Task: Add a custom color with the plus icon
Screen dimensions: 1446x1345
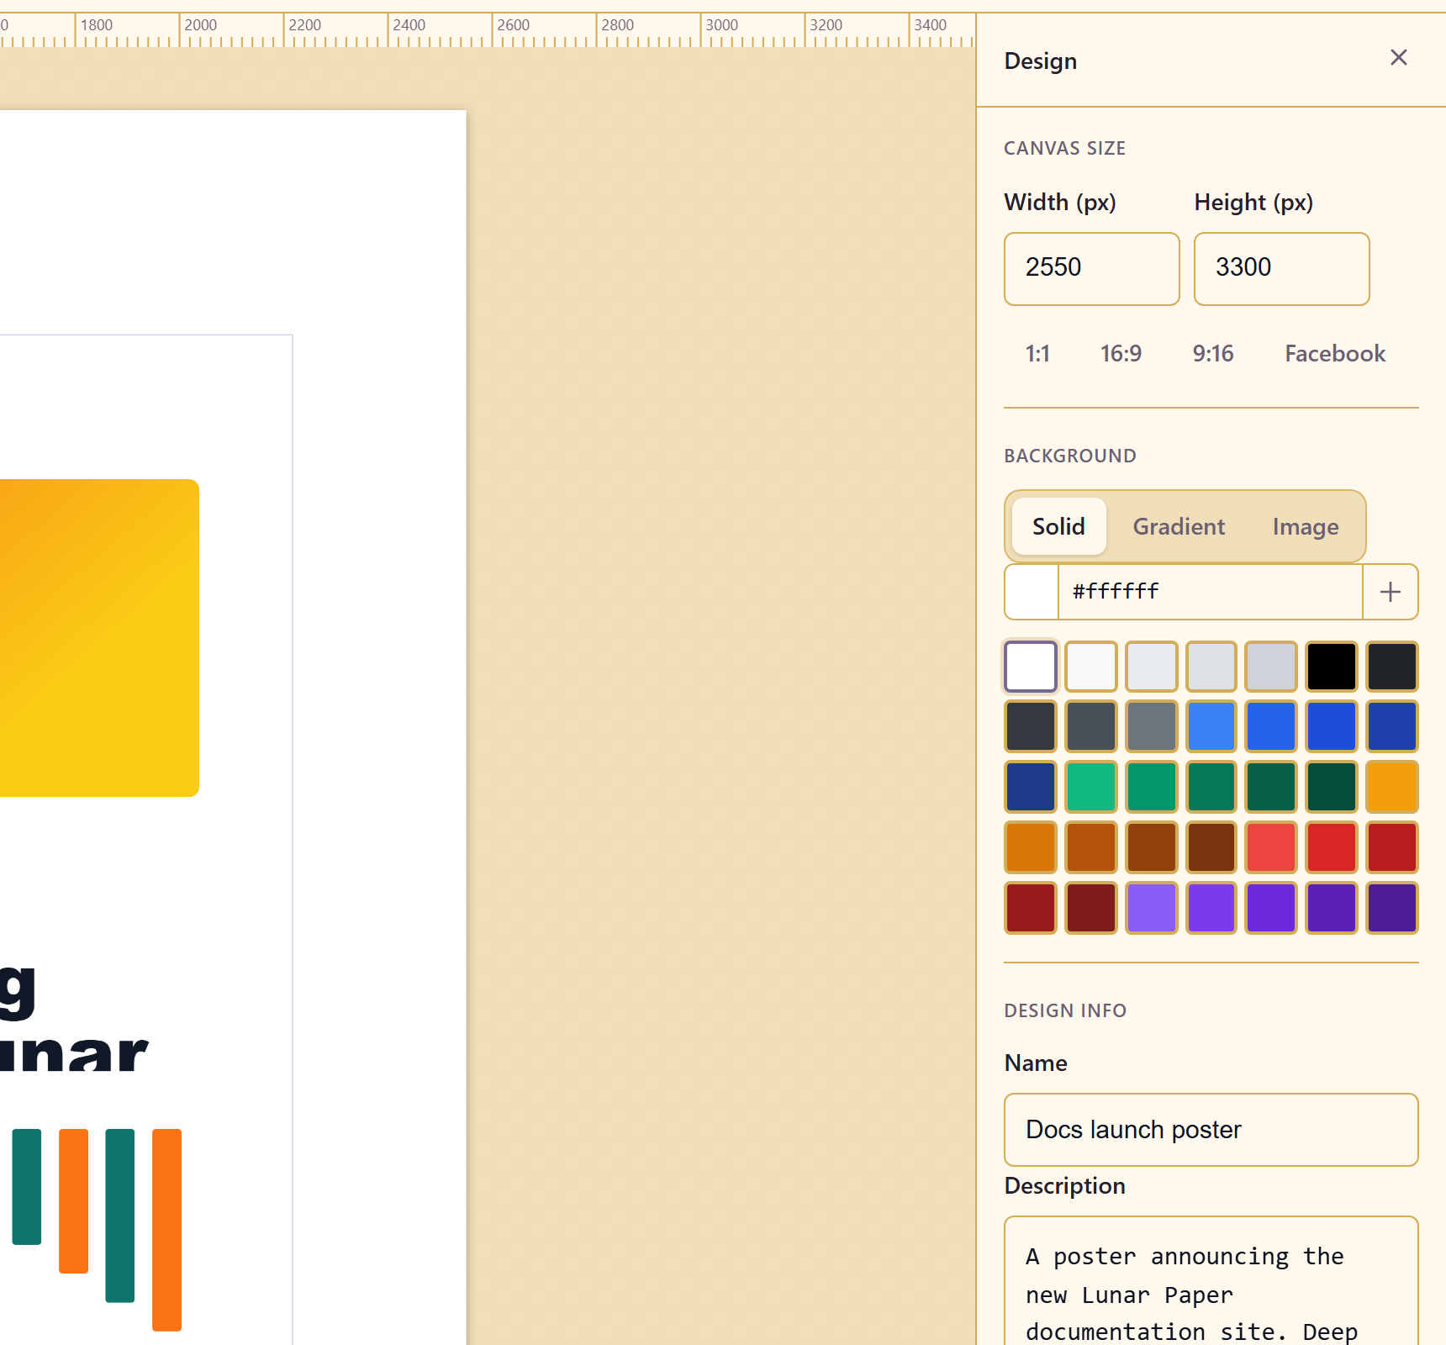Action: pyautogui.click(x=1391, y=592)
